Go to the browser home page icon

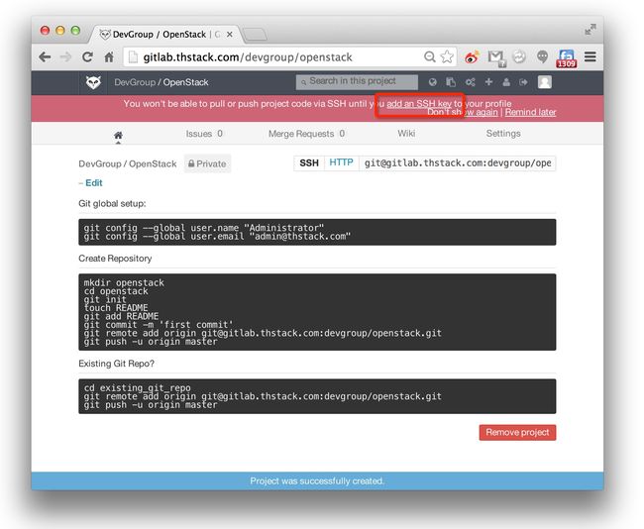[109, 57]
